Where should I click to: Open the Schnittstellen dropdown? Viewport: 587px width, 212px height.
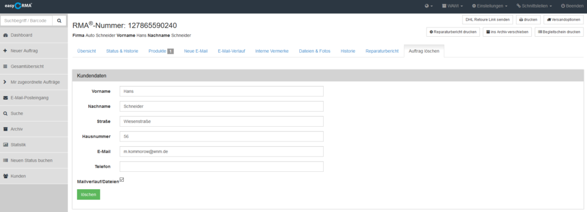click(x=534, y=6)
